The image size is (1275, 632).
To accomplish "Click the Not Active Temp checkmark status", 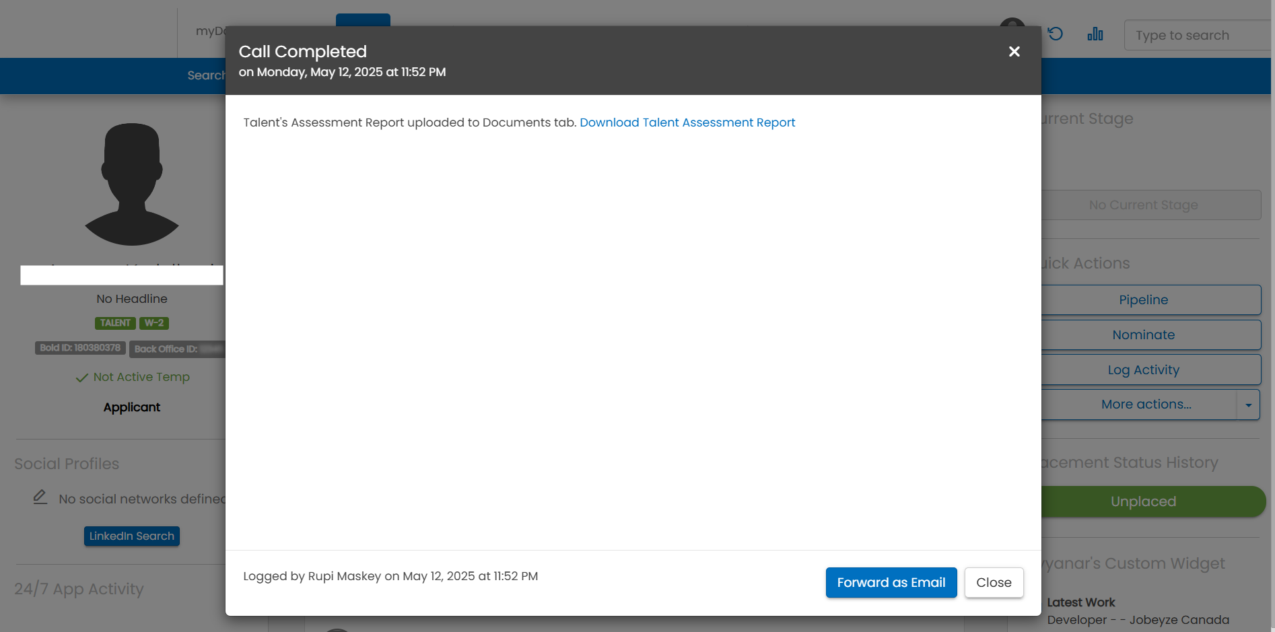I will tap(132, 377).
